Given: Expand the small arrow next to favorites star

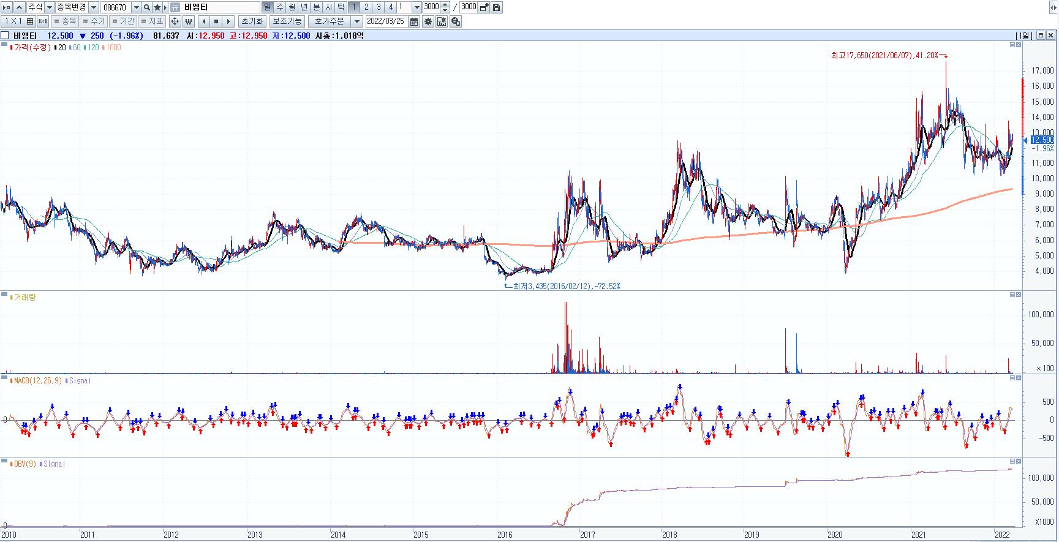Looking at the screenshot, I should pyautogui.click(x=165, y=7).
